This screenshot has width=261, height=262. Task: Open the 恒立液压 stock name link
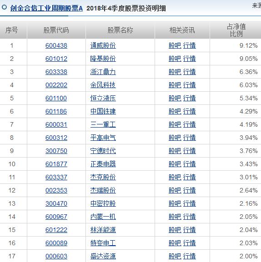[x=103, y=98]
